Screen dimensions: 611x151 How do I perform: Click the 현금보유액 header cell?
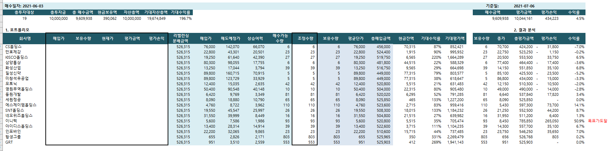click(x=107, y=12)
